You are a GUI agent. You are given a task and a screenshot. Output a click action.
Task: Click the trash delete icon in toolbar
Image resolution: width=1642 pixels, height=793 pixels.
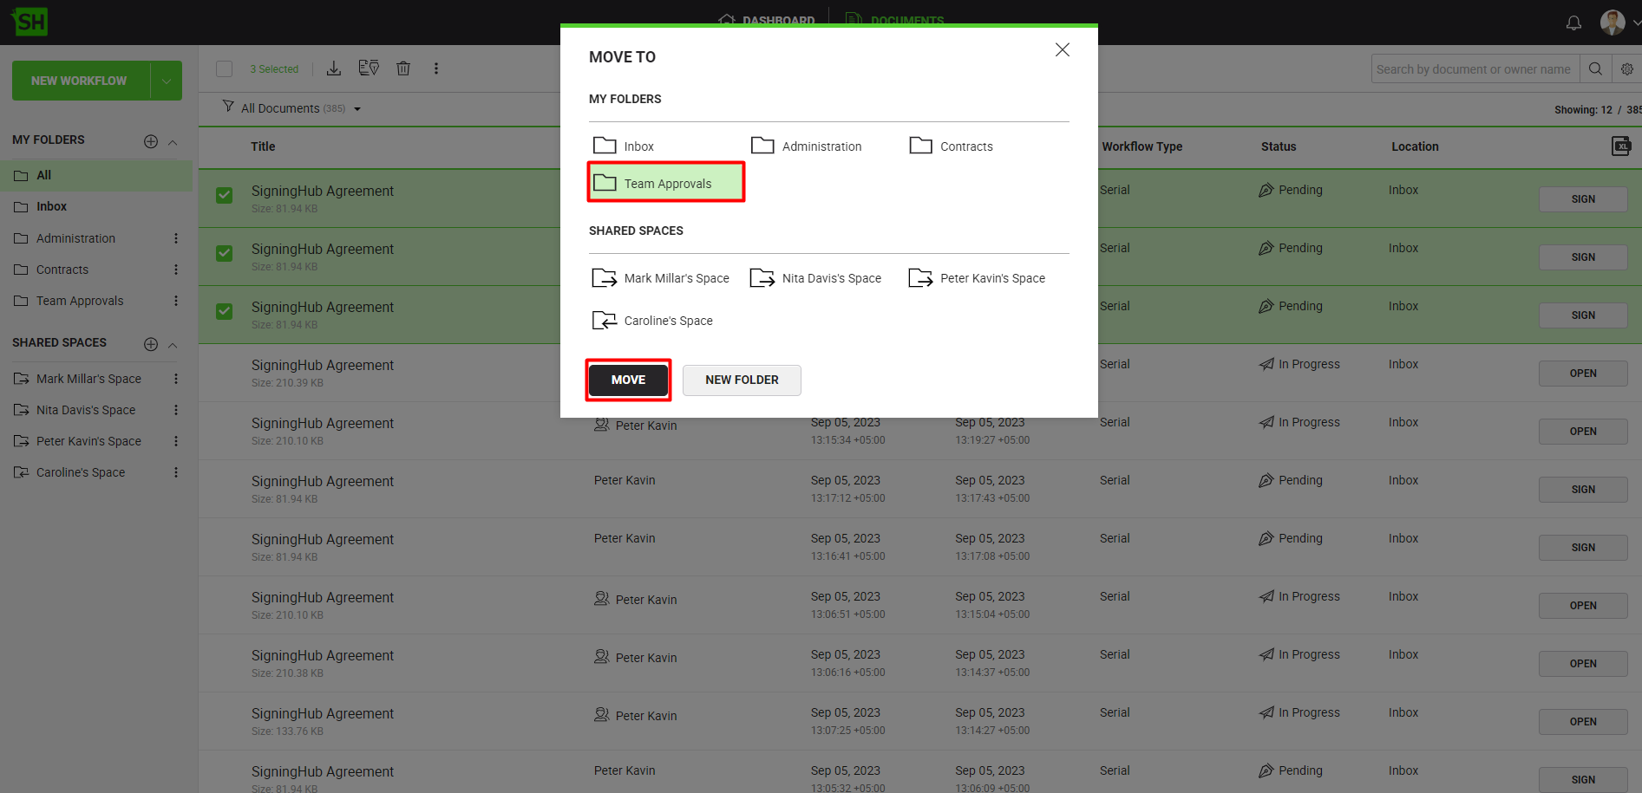point(403,68)
